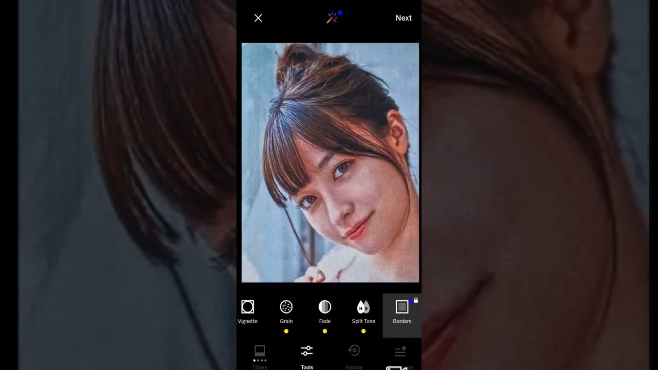
Task: Click the yellow dot under Fade
Action: click(x=325, y=331)
